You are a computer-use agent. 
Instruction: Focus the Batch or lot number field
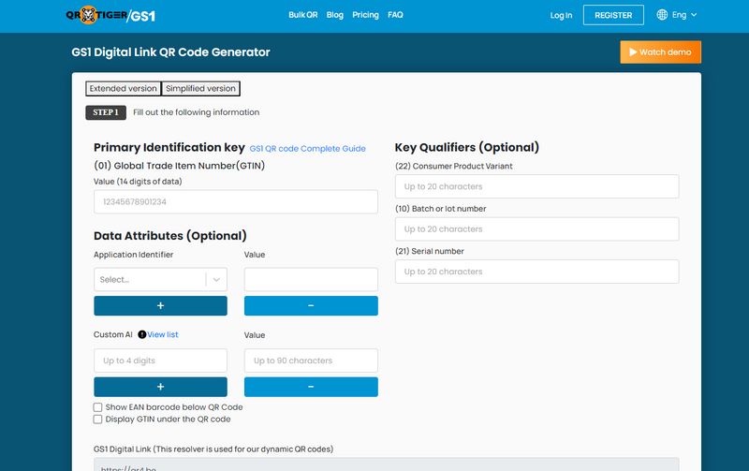536,228
